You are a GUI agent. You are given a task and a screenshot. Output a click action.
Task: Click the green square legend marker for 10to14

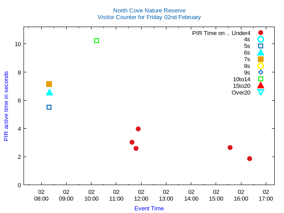point(260,79)
